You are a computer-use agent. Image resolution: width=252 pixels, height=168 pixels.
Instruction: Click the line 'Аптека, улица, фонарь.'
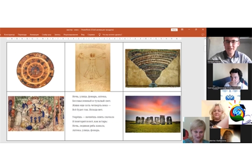86,130
